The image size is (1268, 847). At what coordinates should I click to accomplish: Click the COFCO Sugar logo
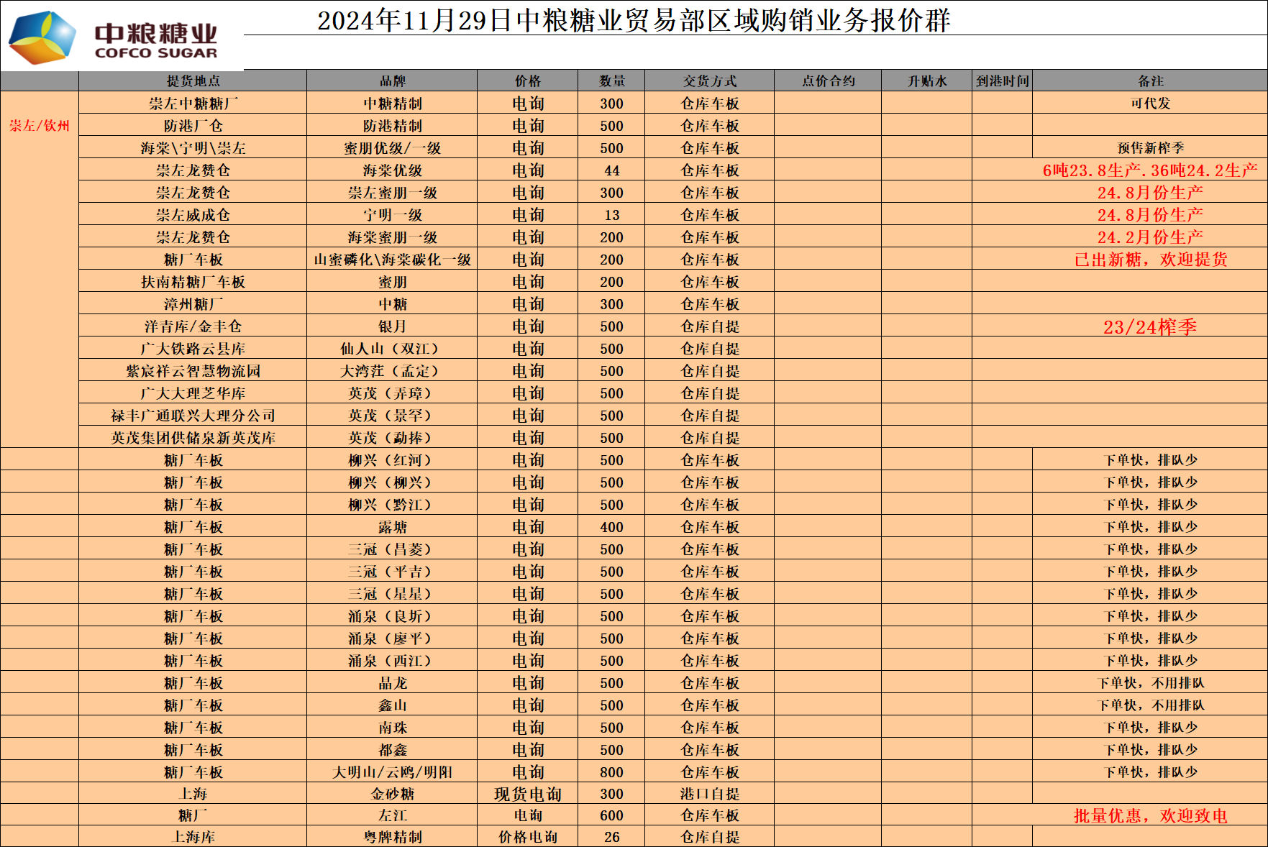pos(115,37)
